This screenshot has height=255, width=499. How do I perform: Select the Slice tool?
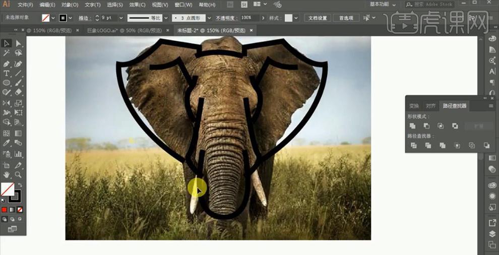(x=19, y=165)
